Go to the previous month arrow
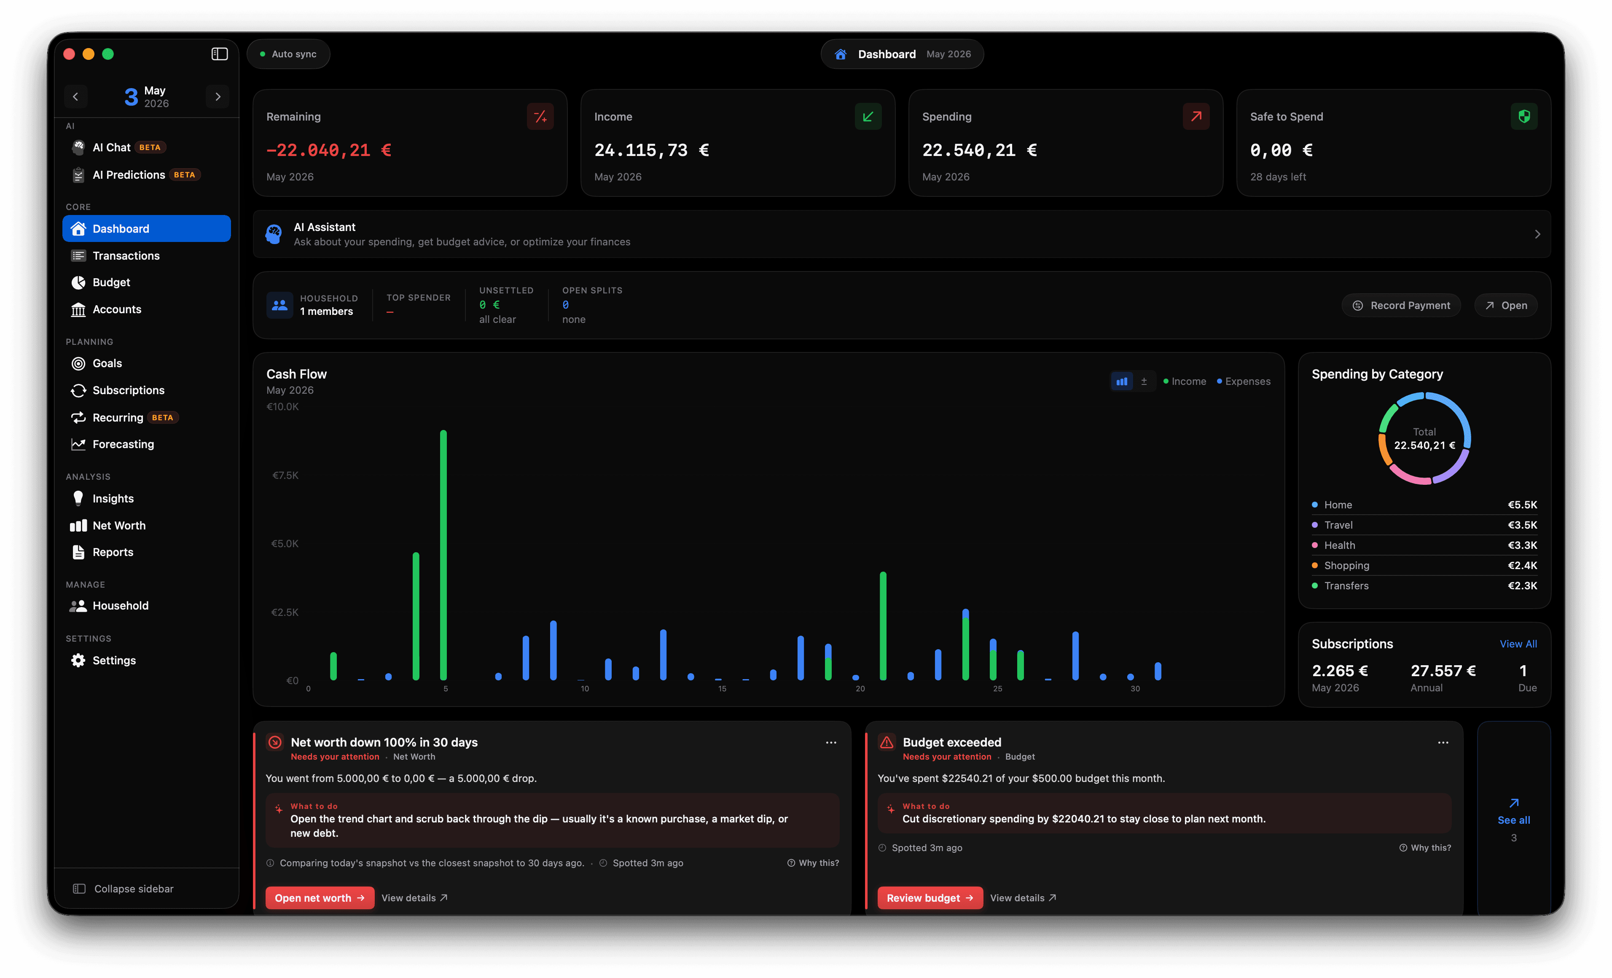 point(75,97)
